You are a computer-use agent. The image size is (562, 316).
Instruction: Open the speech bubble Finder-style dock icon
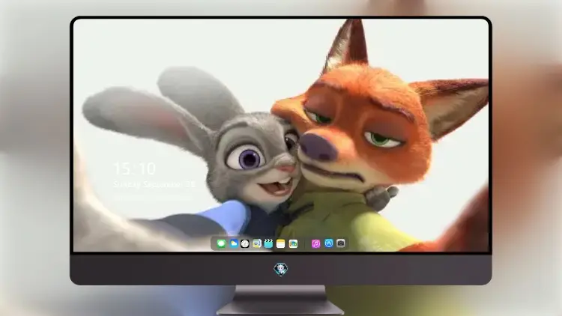coord(256,243)
